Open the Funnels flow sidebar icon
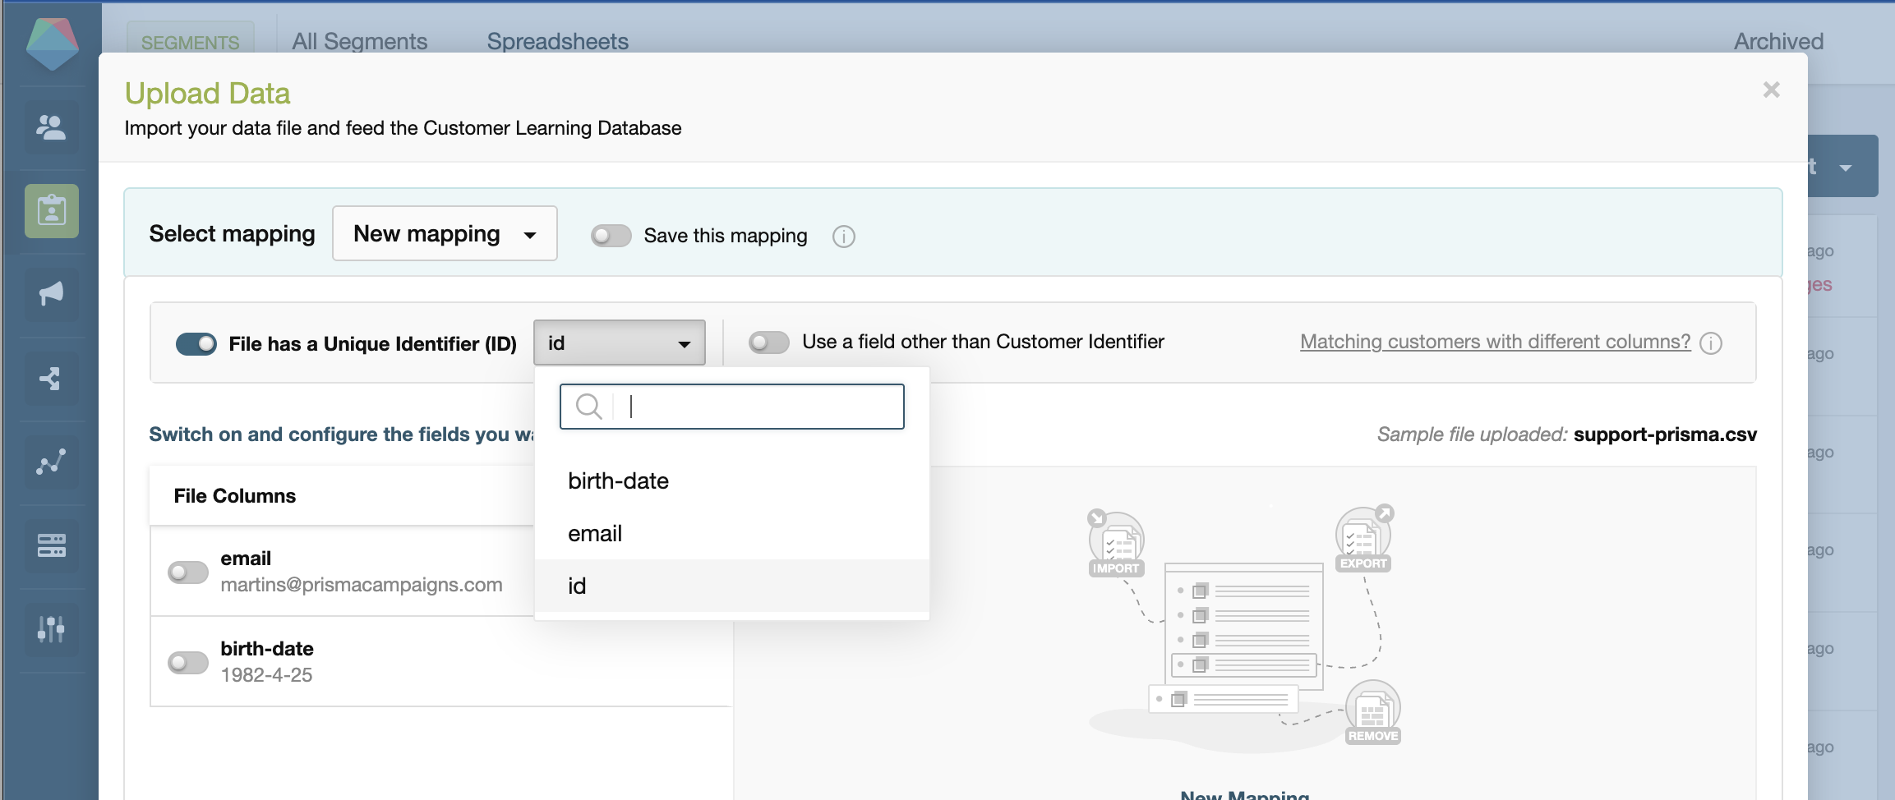The width and height of the screenshot is (1895, 800). (x=52, y=379)
